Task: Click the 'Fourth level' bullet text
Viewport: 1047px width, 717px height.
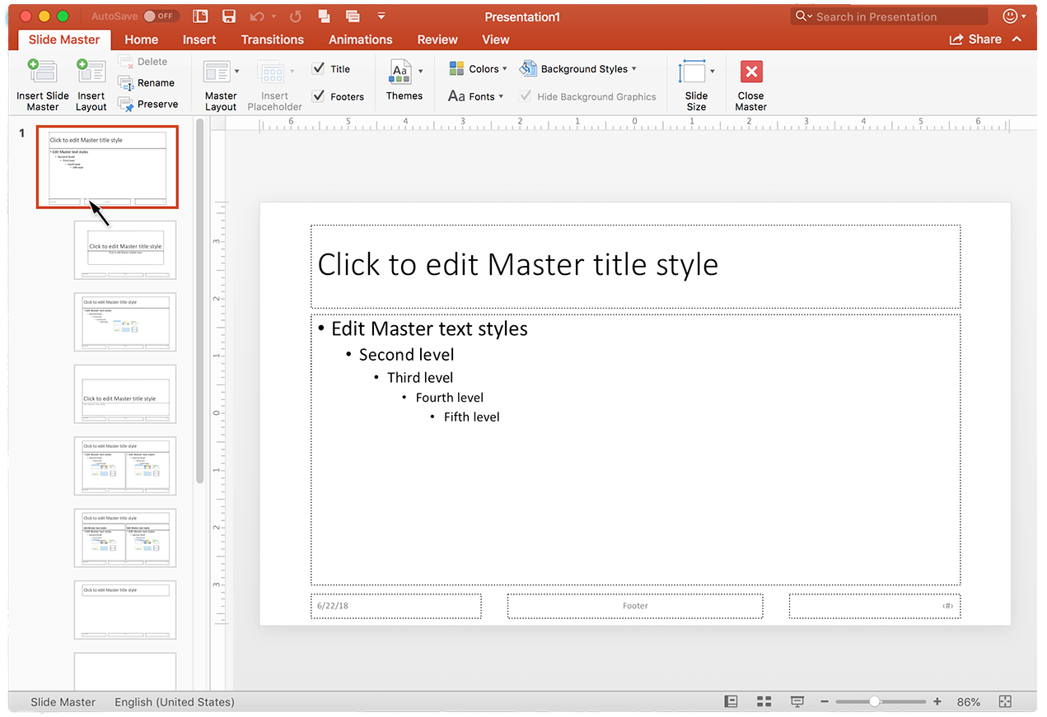Action: [449, 398]
